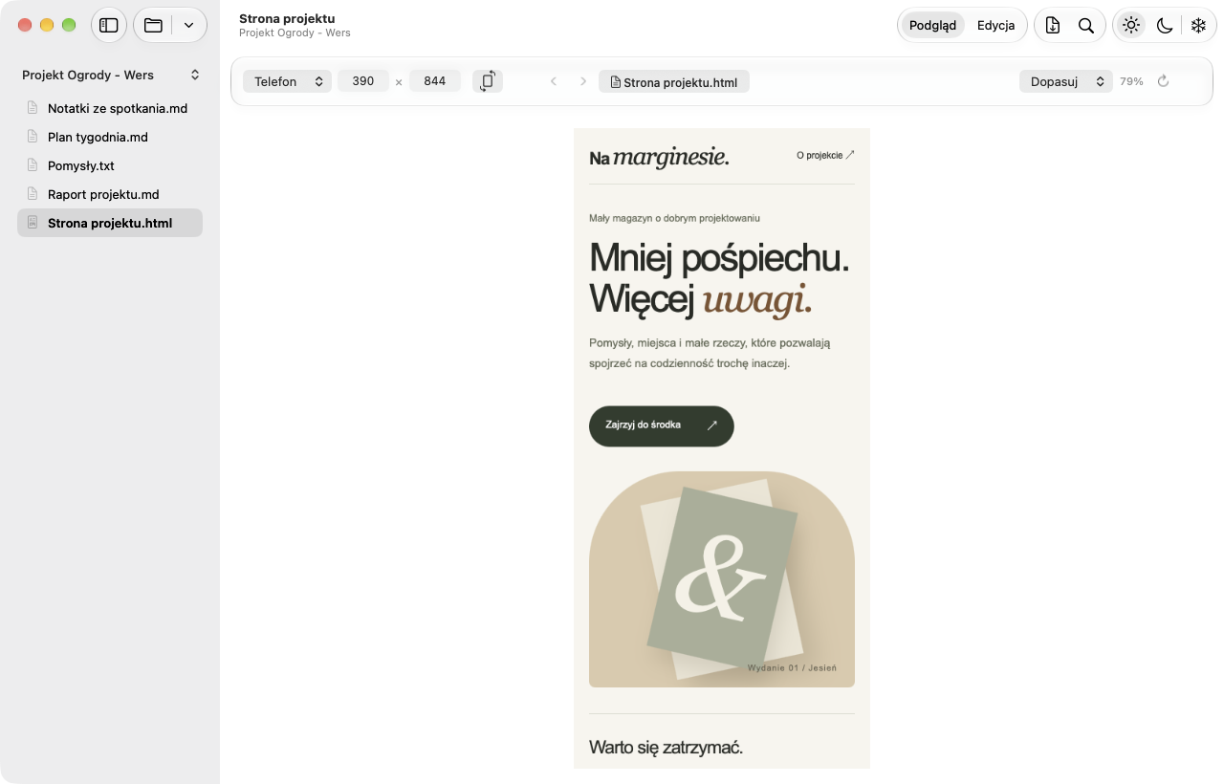Switch to dark theme moon icon
The width and height of the screenshot is (1224, 784).
point(1165,26)
